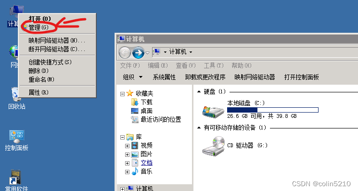Open the 编辑(E) menu
Viewport: 358px width, 191px height.
158,66
